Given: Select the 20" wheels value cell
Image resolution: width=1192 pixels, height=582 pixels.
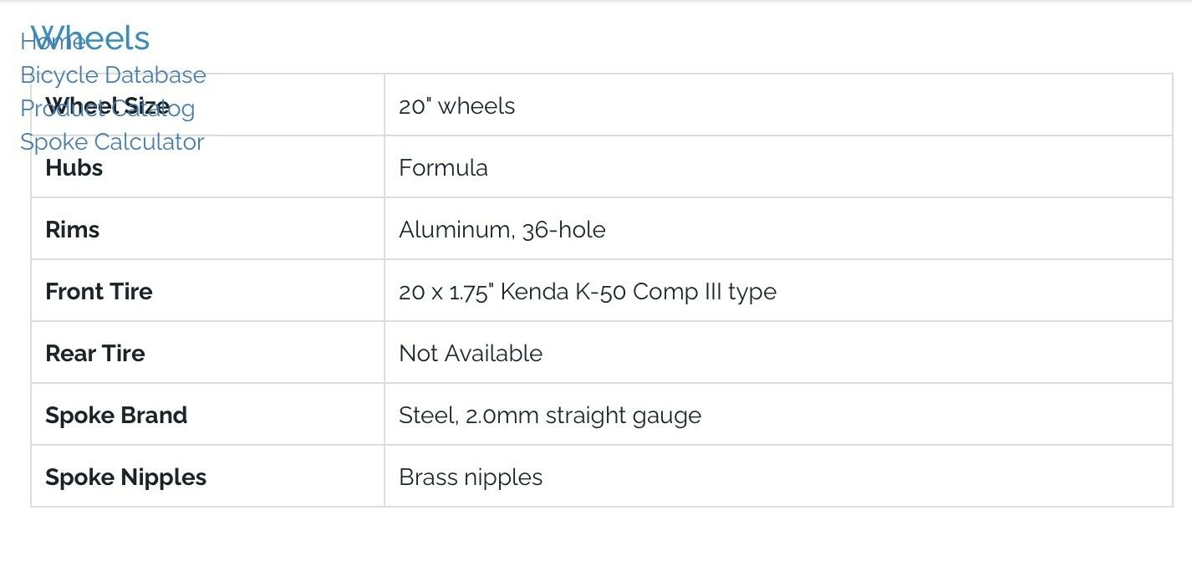Looking at the screenshot, I should [x=456, y=106].
